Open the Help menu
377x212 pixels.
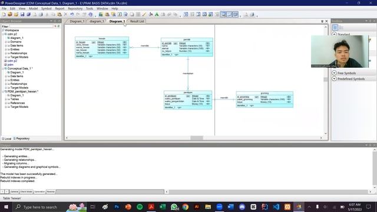[x=115, y=8]
